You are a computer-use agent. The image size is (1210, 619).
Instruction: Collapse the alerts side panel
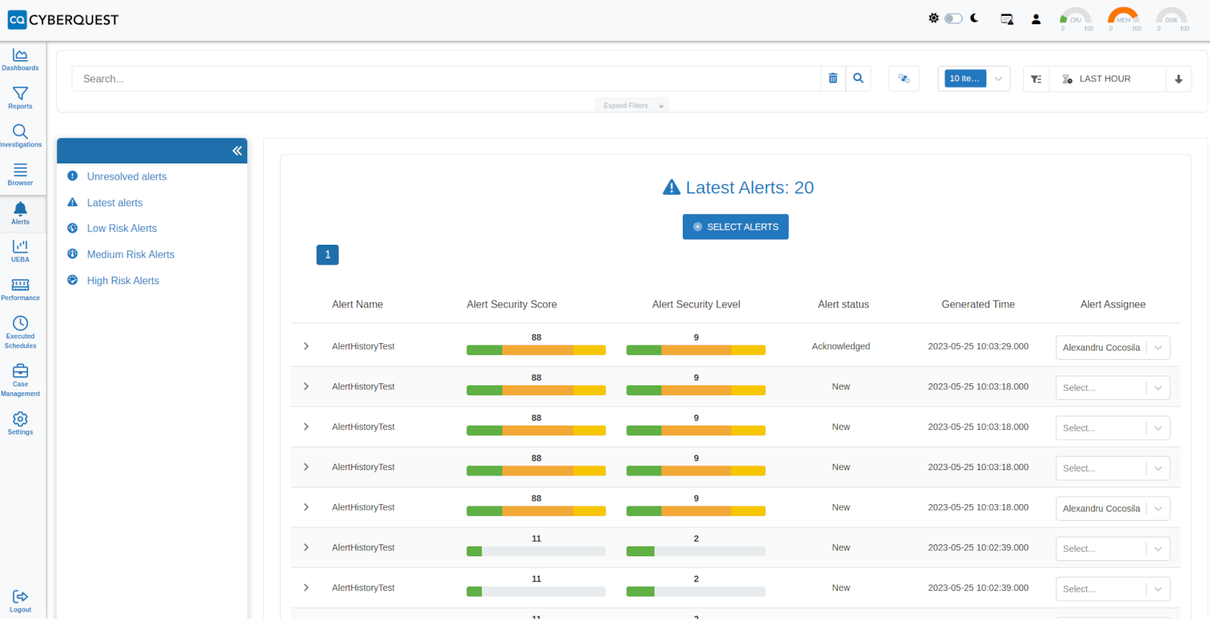coord(237,151)
